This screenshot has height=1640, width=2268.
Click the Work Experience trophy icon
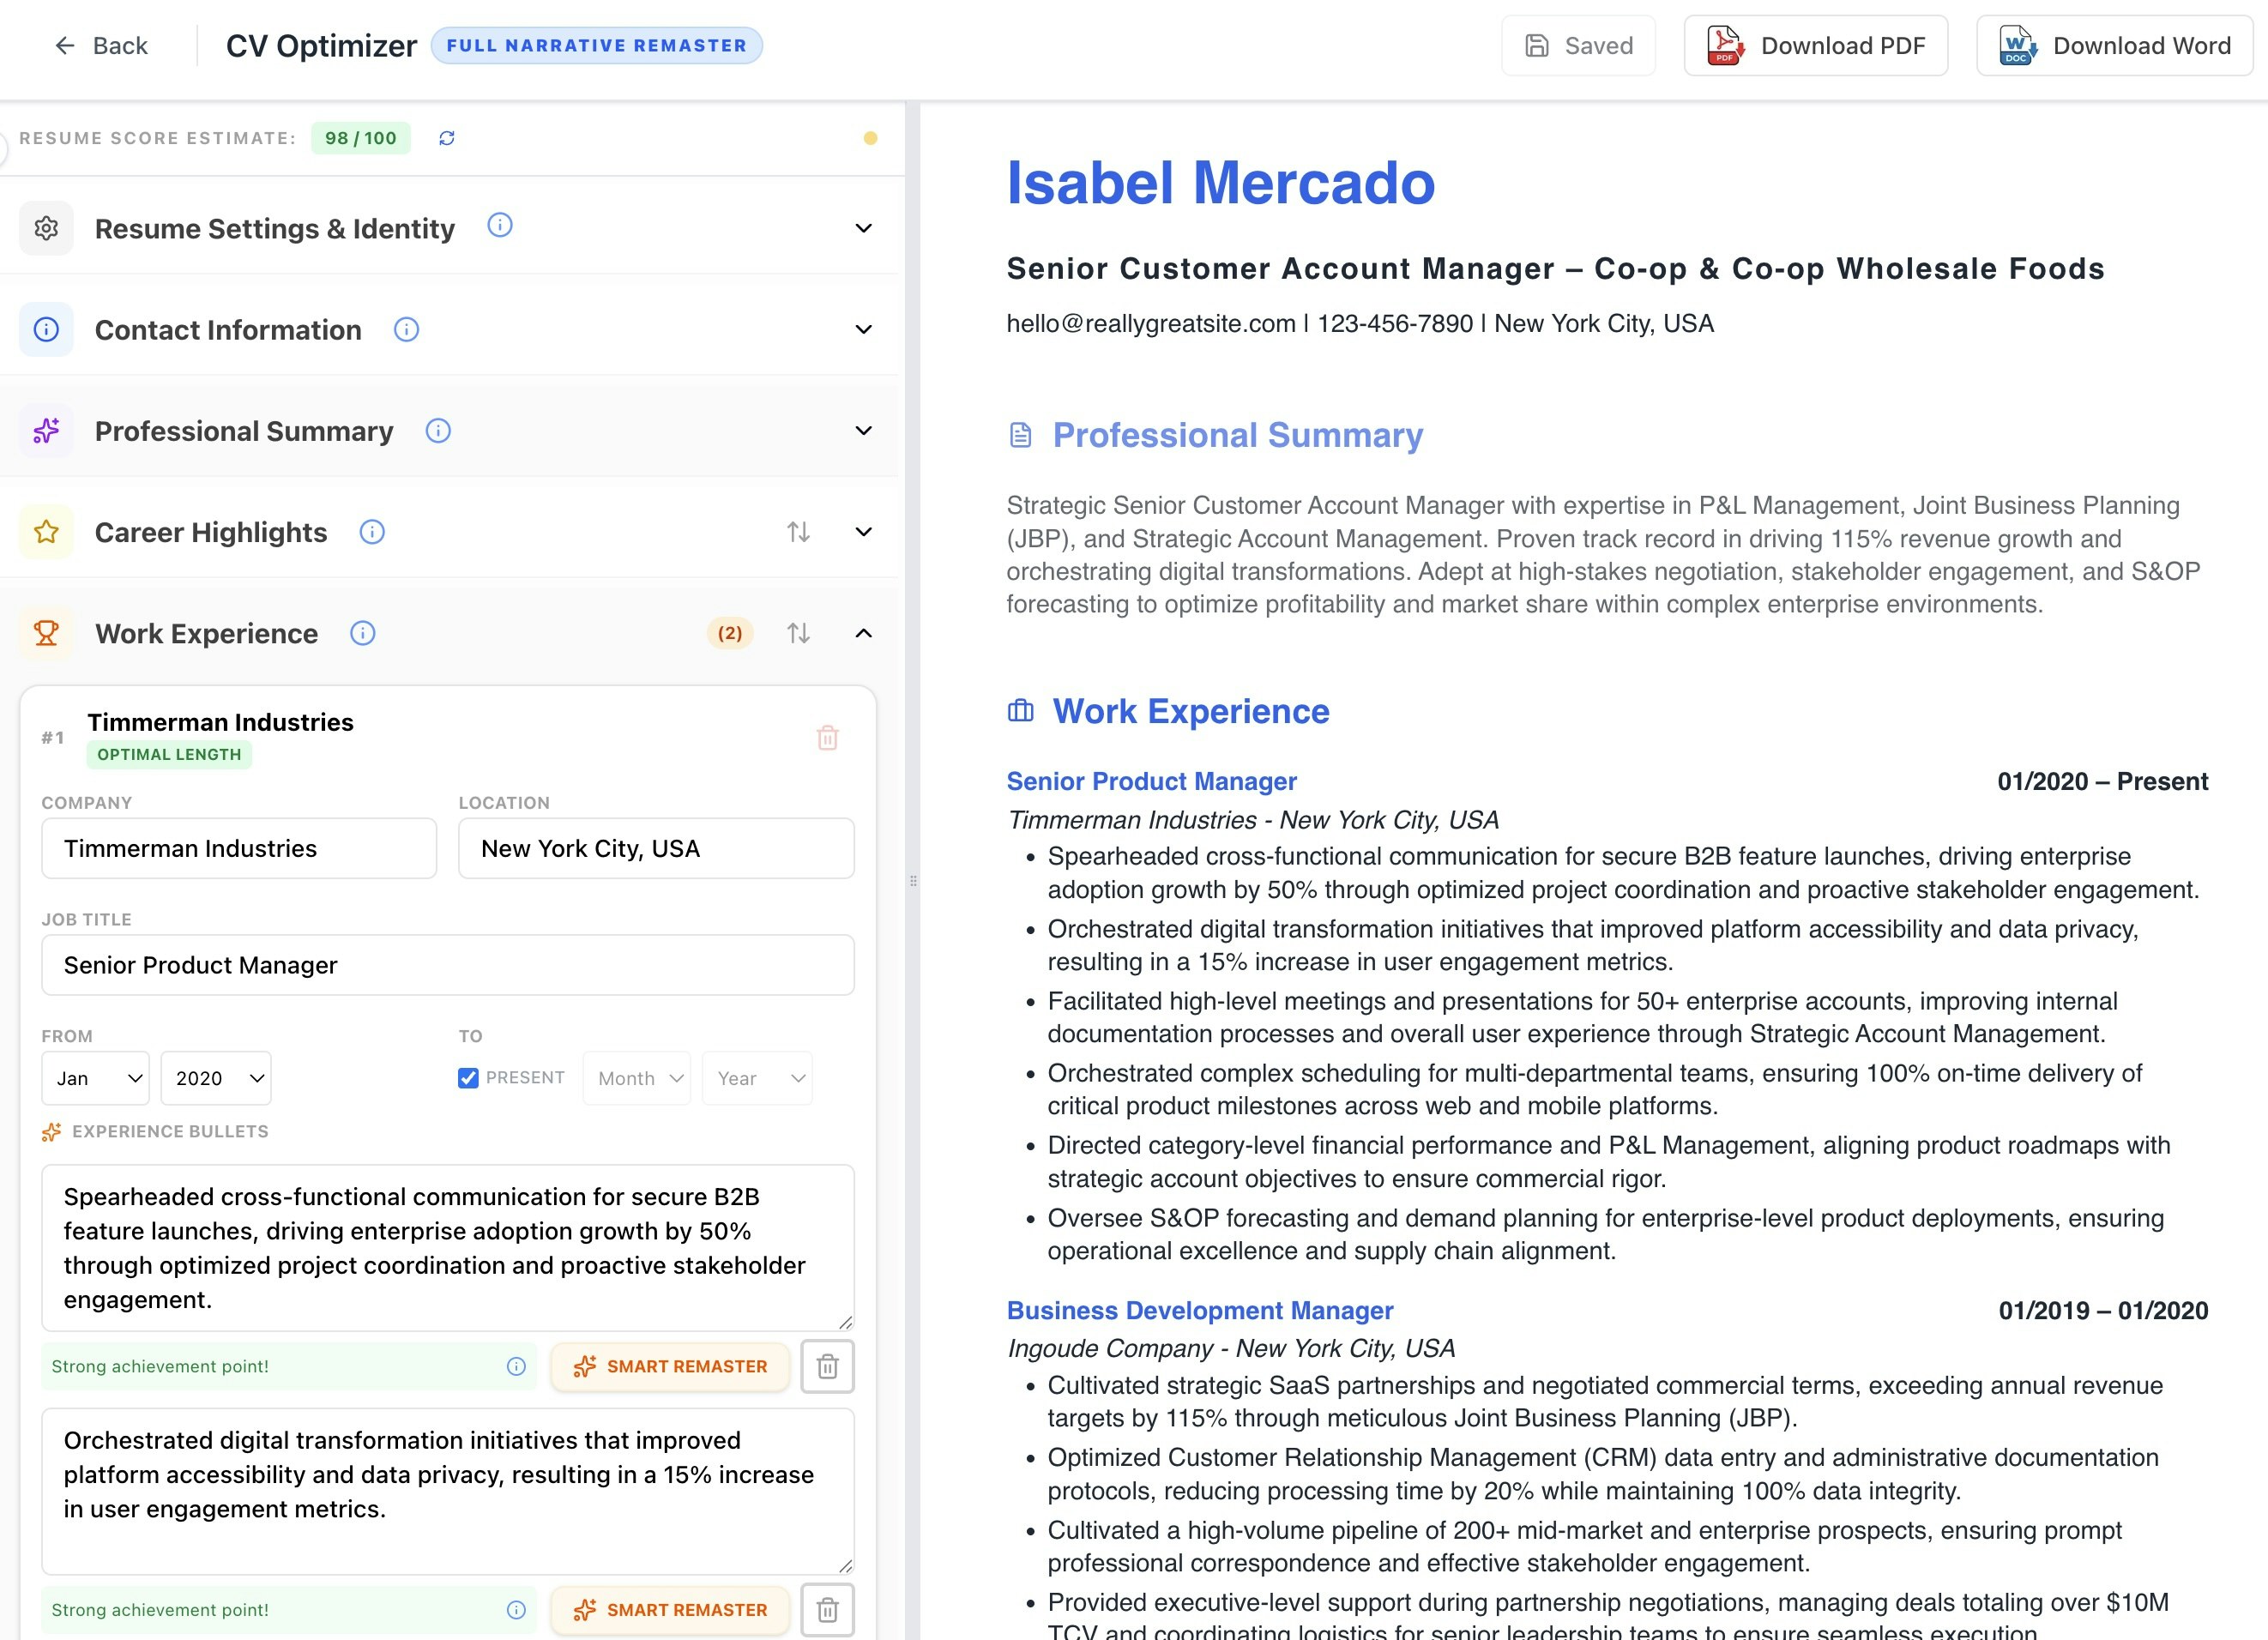point(46,633)
